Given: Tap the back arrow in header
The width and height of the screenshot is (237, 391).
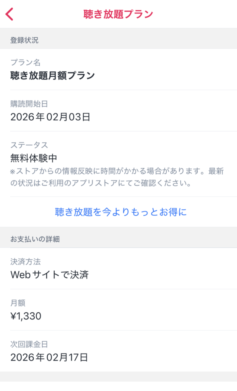Looking at the screenshot, I should click(10, 14).
